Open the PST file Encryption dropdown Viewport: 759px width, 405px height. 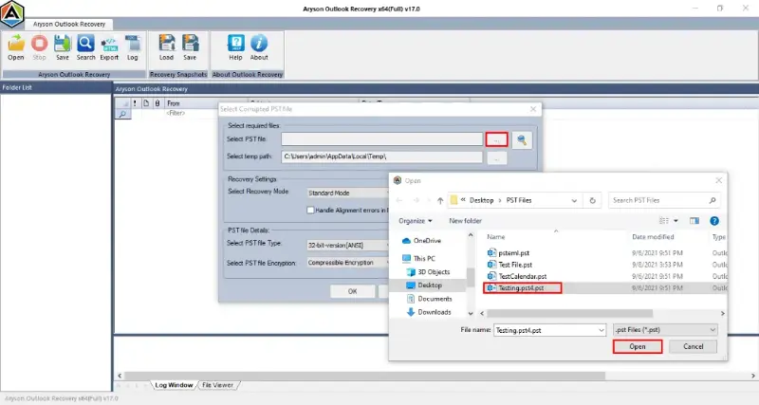click(347, 263)
